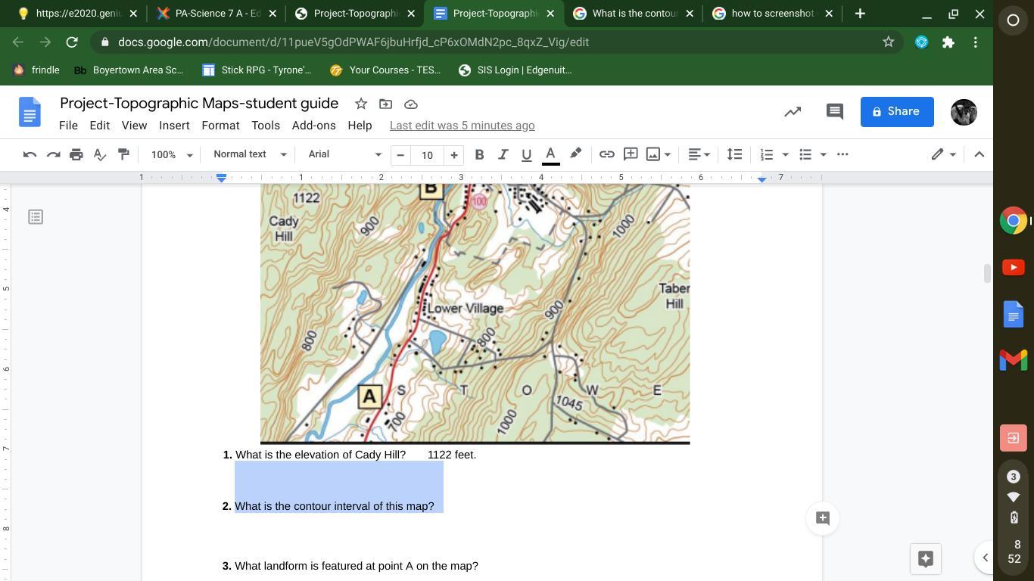Show the document outline icon

point(36,217)
